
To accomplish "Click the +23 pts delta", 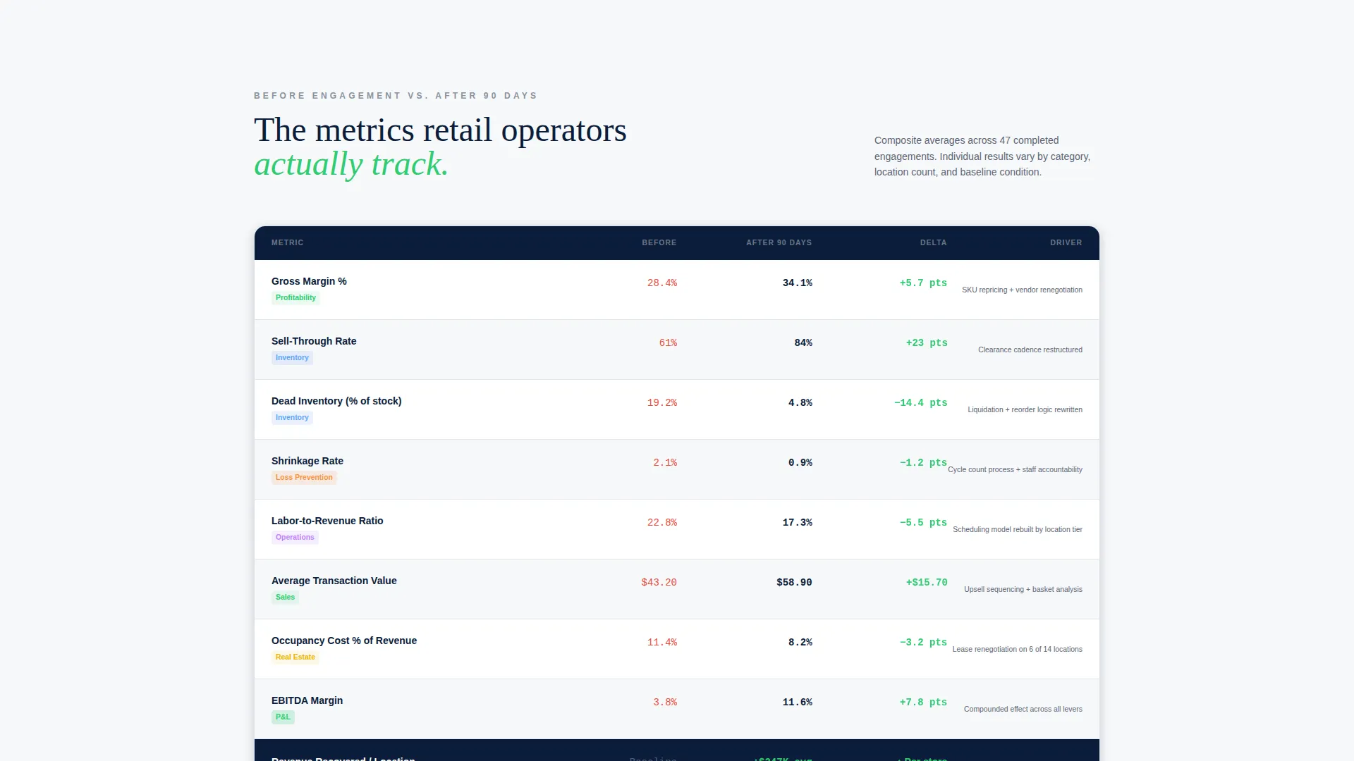I will pos(927,343).
